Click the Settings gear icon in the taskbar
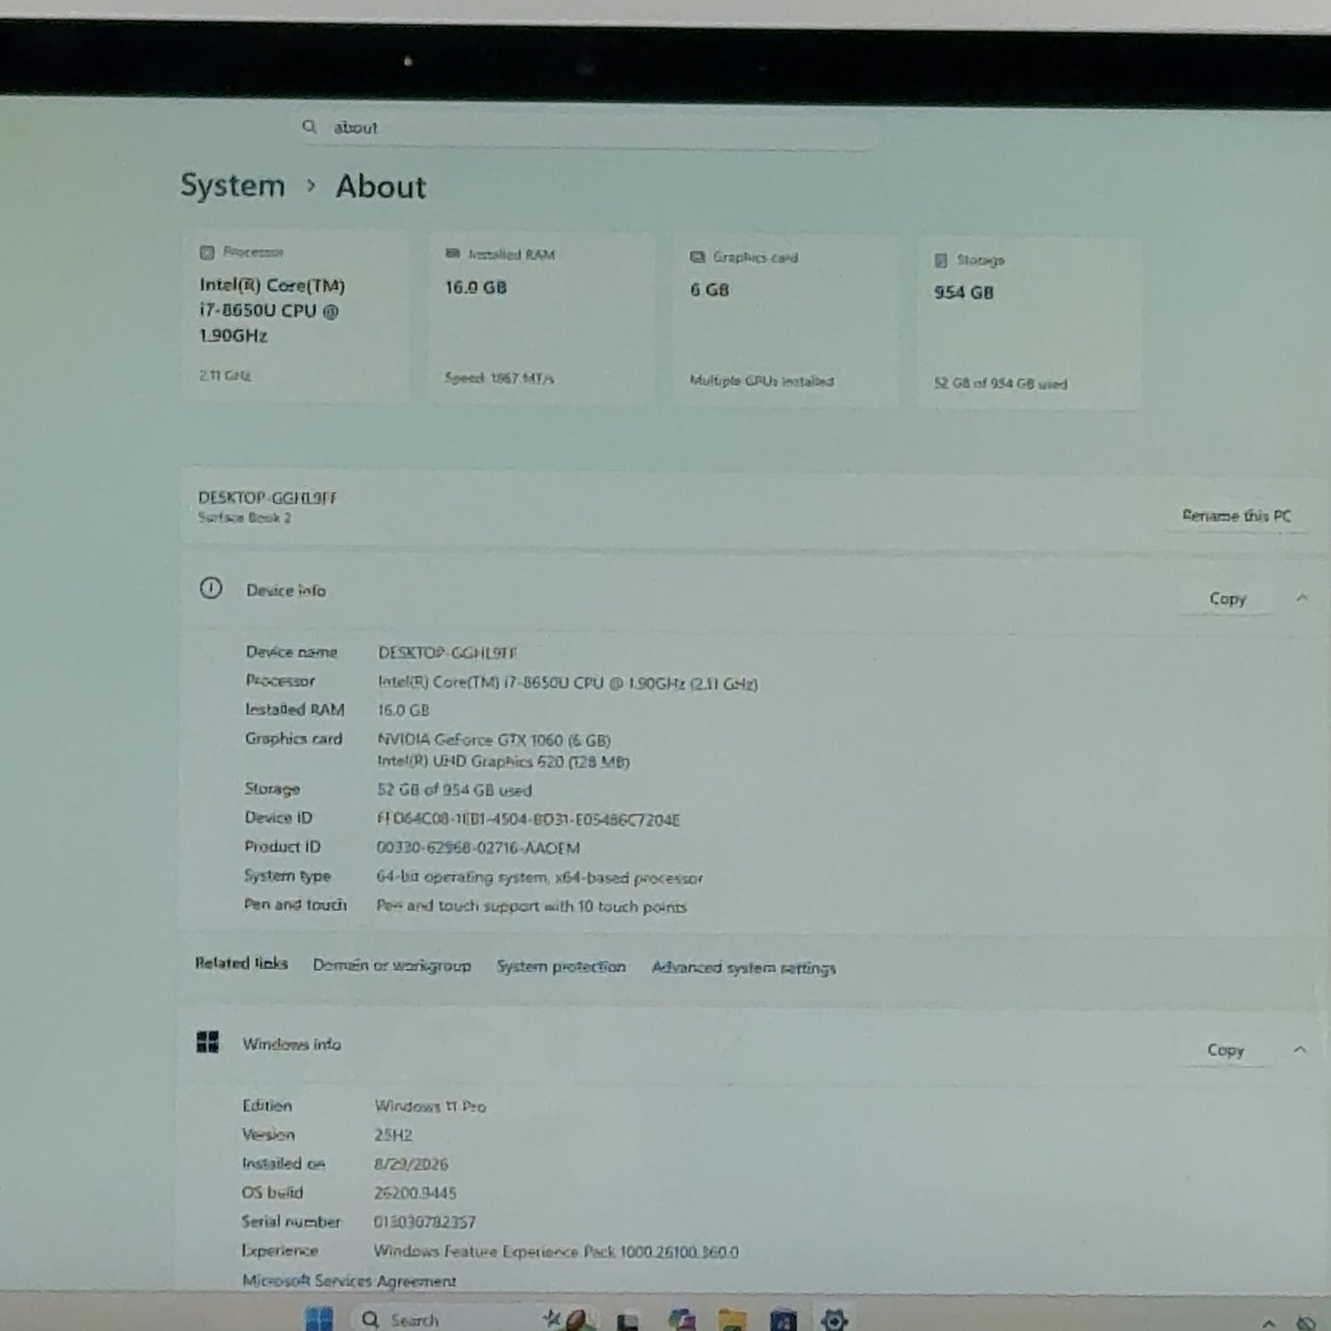Screen dimensions: 1331x1331 [834, 1321]
